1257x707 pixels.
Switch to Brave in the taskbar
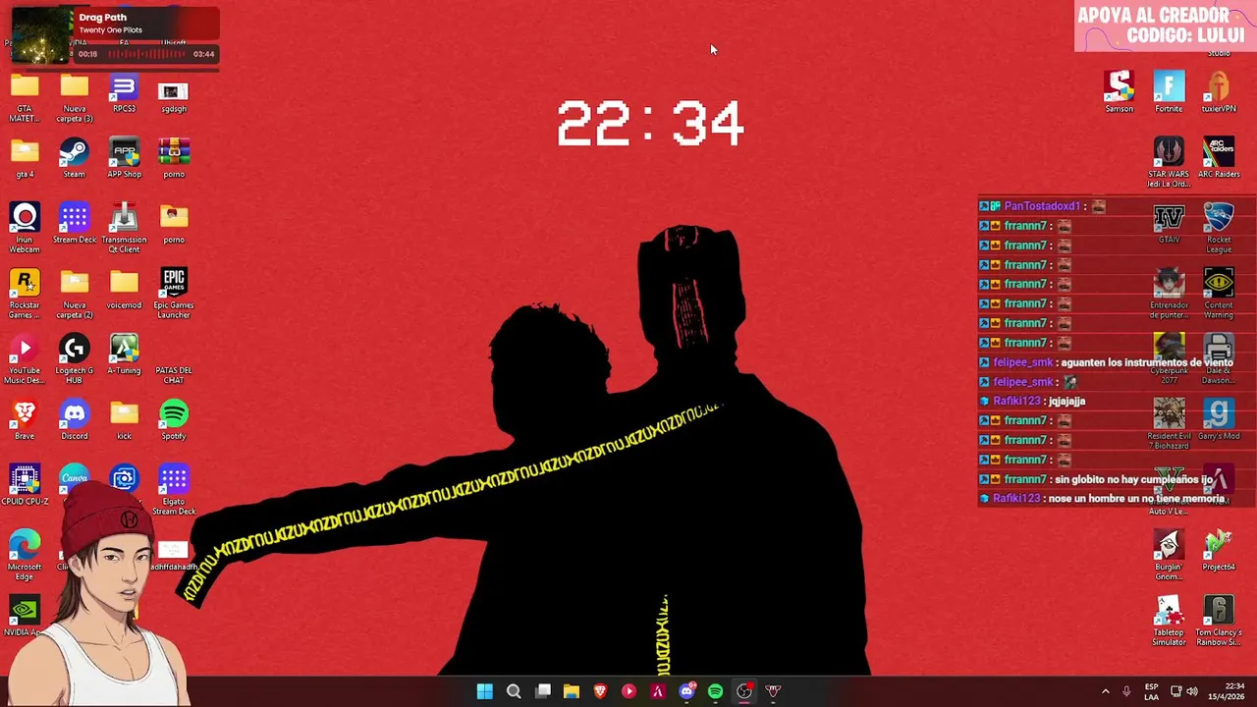(600, 691)
